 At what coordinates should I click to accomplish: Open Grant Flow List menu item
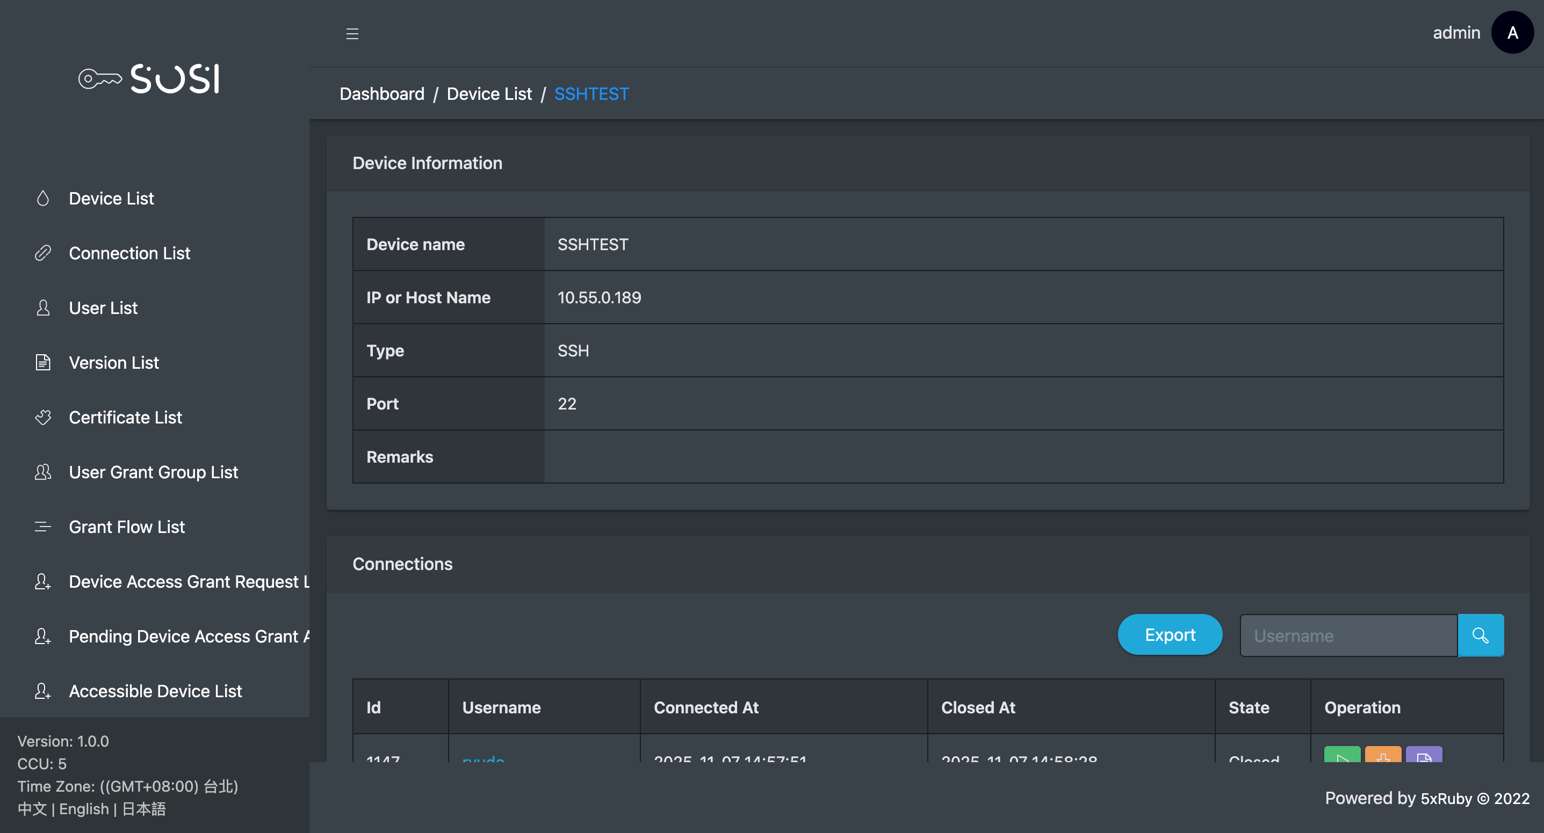[126, 527]
